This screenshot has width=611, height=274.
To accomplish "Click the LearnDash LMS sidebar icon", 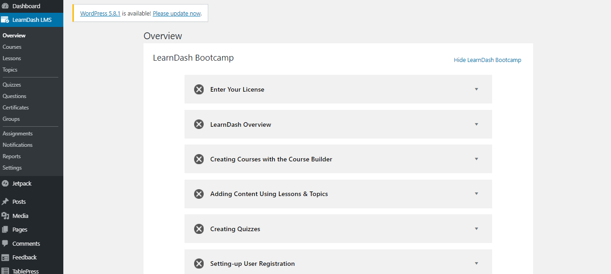I will (5, 20).
